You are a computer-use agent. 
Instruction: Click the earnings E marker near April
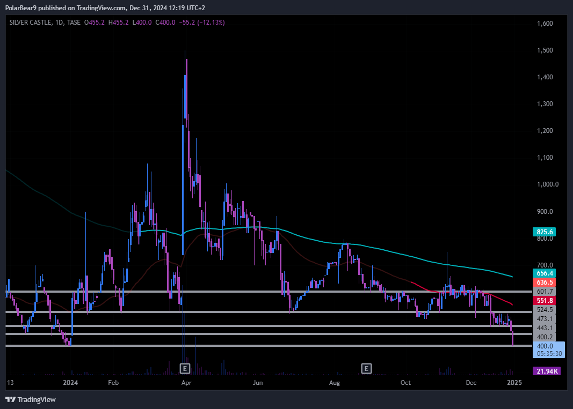tap(185, 368)
